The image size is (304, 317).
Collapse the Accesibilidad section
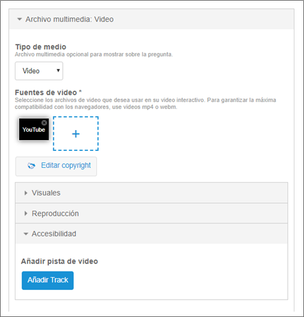[151, 234]
